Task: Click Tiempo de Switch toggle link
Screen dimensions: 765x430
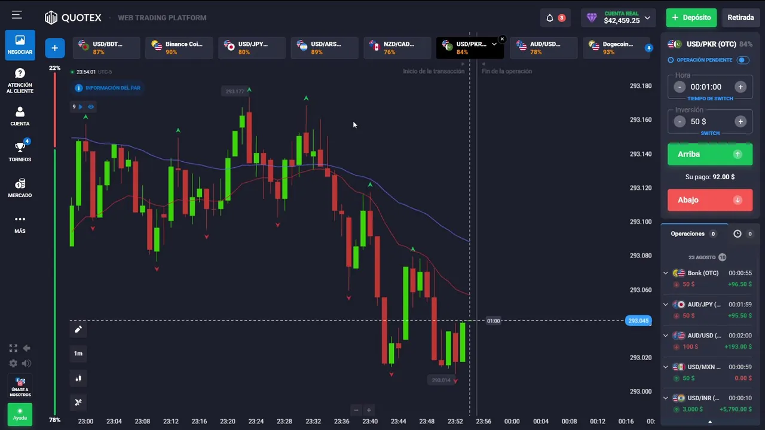Action: click(710, 99)
